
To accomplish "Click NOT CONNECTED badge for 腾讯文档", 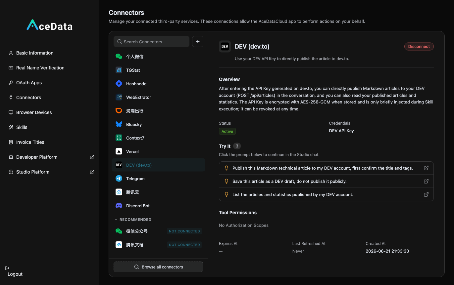I will point(184,245).
